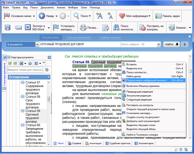
Task: Click the save floppy disk icon
Action: tap(7, 28)
